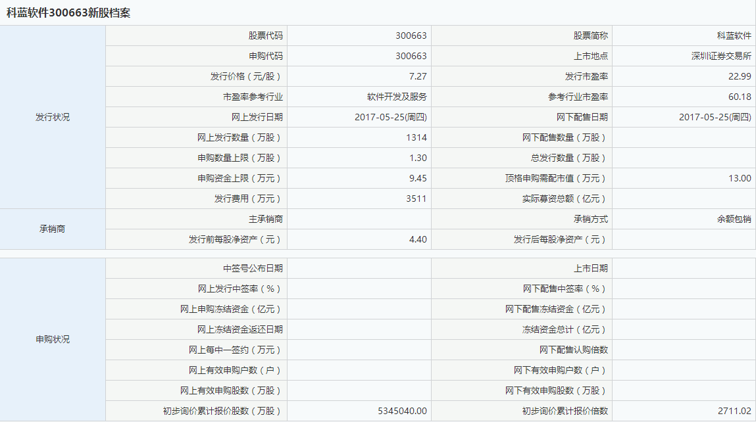Select the 发行状况 section header

pos(53,117)
